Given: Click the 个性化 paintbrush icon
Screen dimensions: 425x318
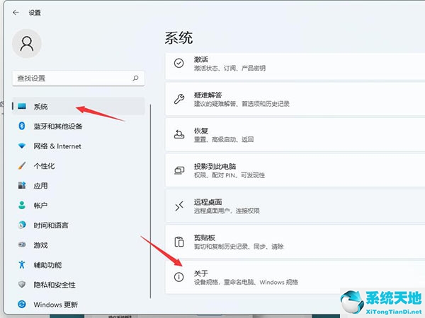Looking at the screenshot, I should click(22, 166).
